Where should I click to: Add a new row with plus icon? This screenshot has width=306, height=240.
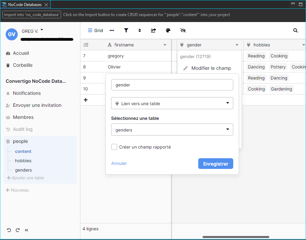point(86,100)
